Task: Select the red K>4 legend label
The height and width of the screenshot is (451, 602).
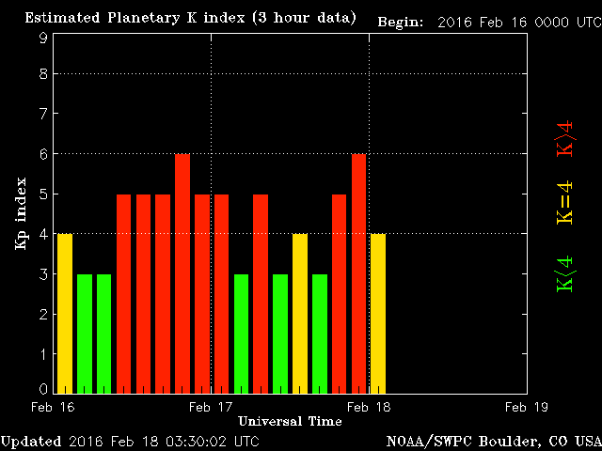Action: [564, 139]
